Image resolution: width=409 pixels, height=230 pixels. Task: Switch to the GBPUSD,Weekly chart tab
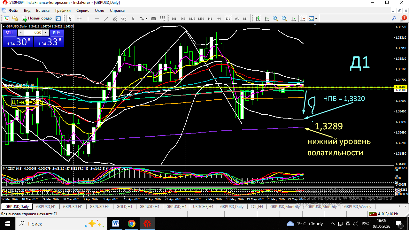tap(358, 207)
